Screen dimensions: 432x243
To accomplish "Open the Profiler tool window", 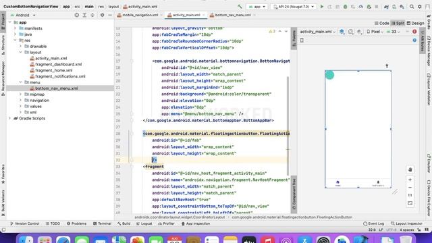I will [166, 223].
